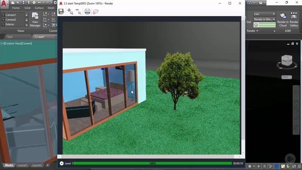Screen dimensions: 302x170
Task: Click the Plot quick-access icon
Action: 34,3
